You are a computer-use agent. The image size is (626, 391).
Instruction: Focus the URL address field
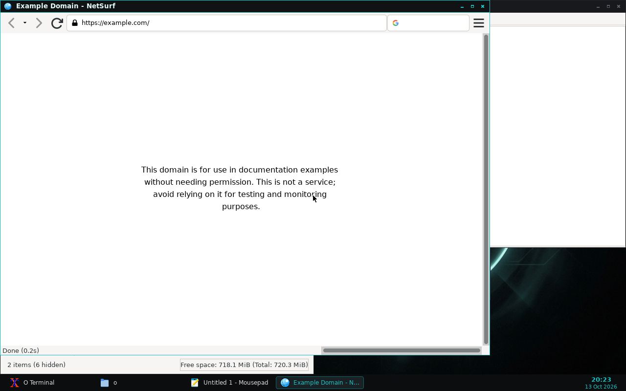point(227,23)
